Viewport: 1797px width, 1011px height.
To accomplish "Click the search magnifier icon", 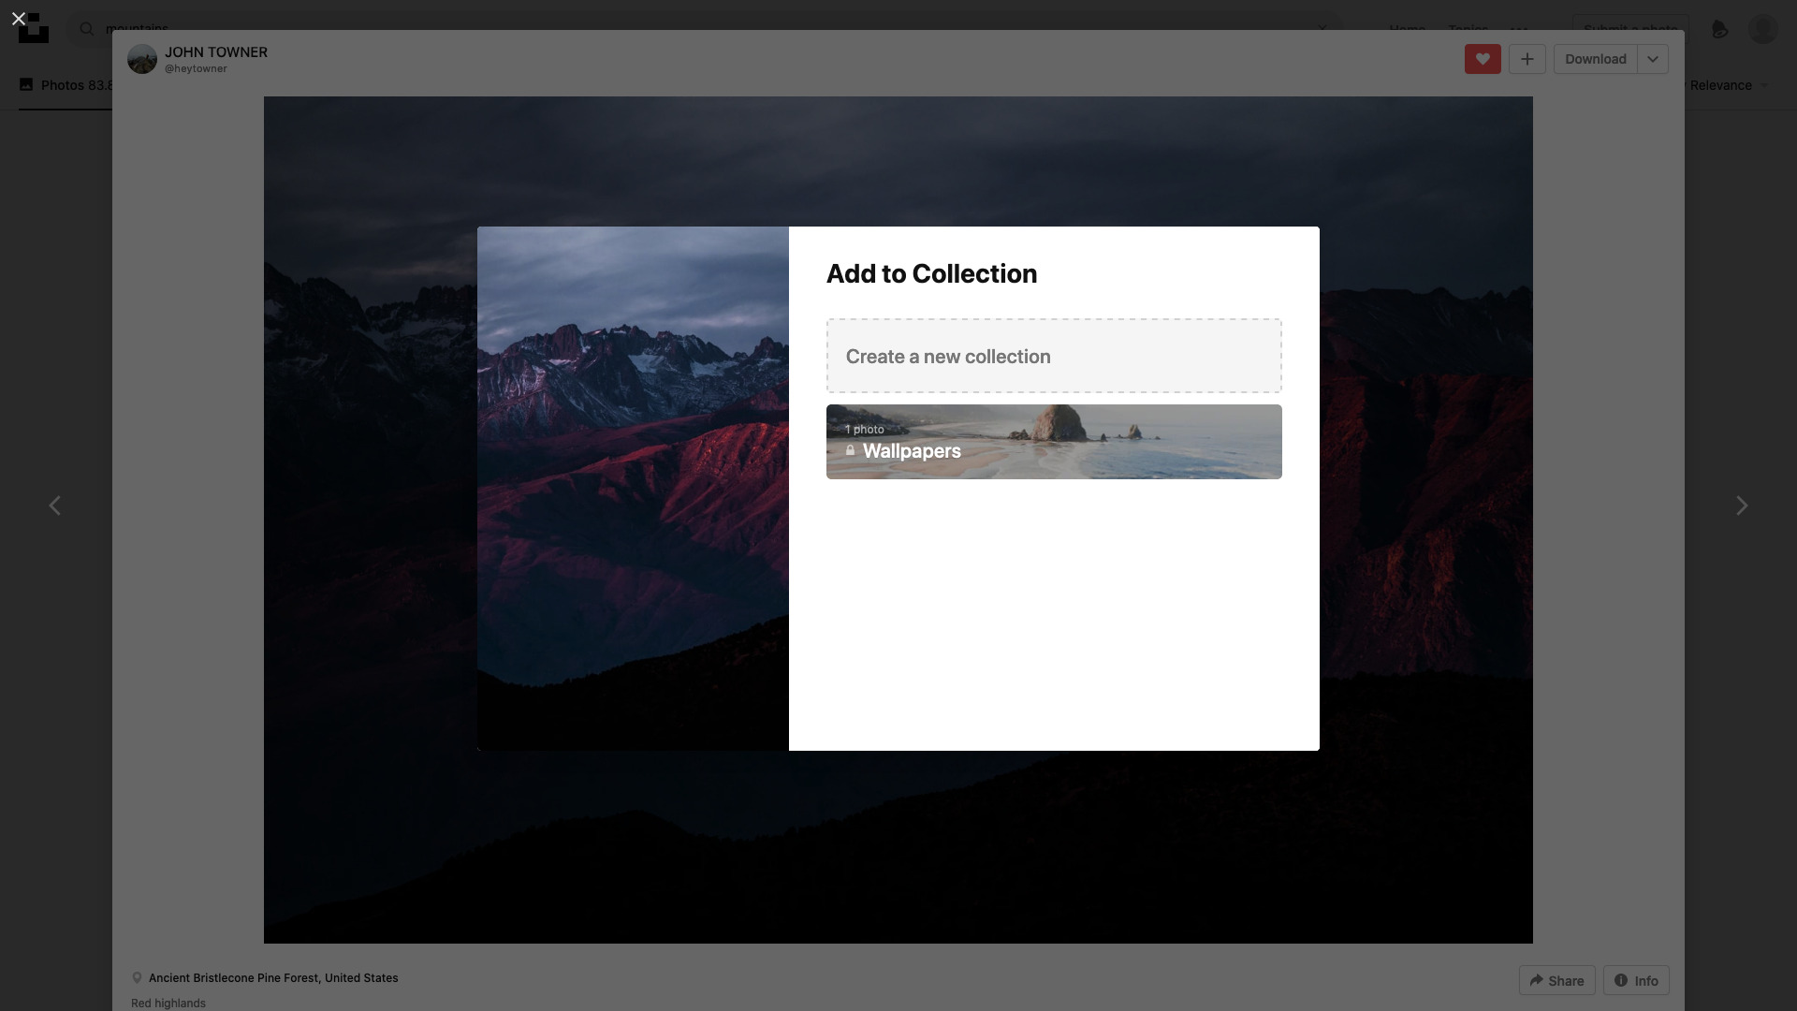I will pos(87,28).
